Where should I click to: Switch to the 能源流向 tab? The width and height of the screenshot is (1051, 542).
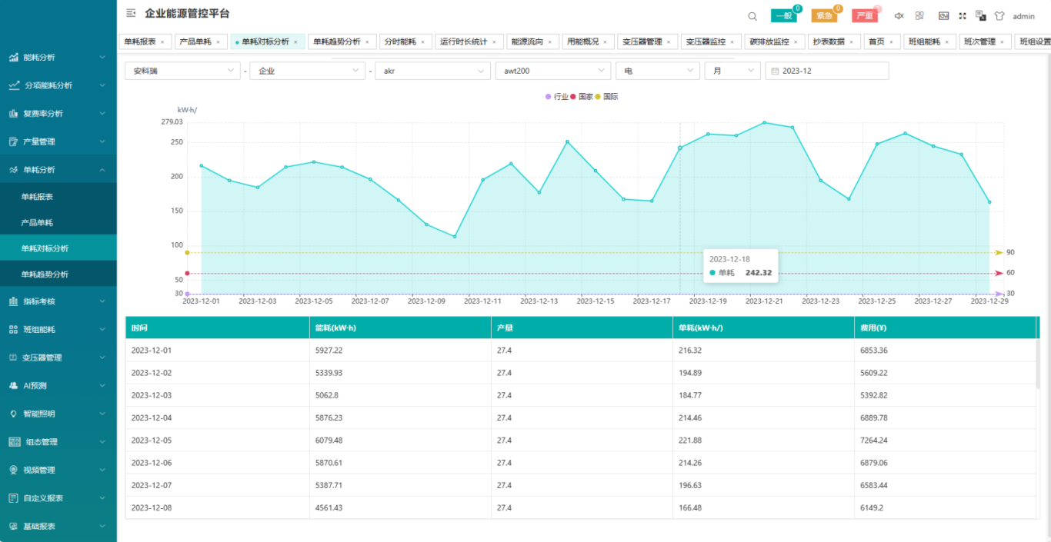(532, 42)
